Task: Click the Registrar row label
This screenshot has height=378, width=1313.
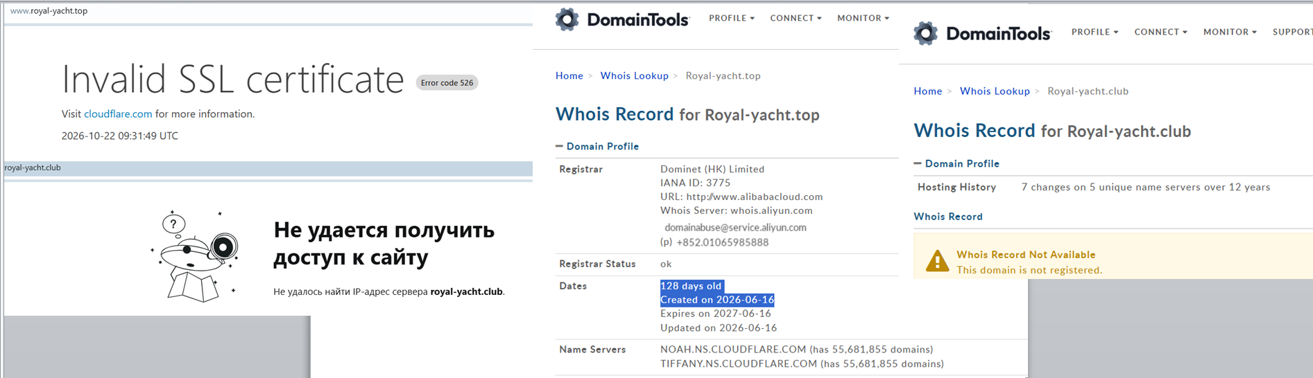Action: pos(581,169)
